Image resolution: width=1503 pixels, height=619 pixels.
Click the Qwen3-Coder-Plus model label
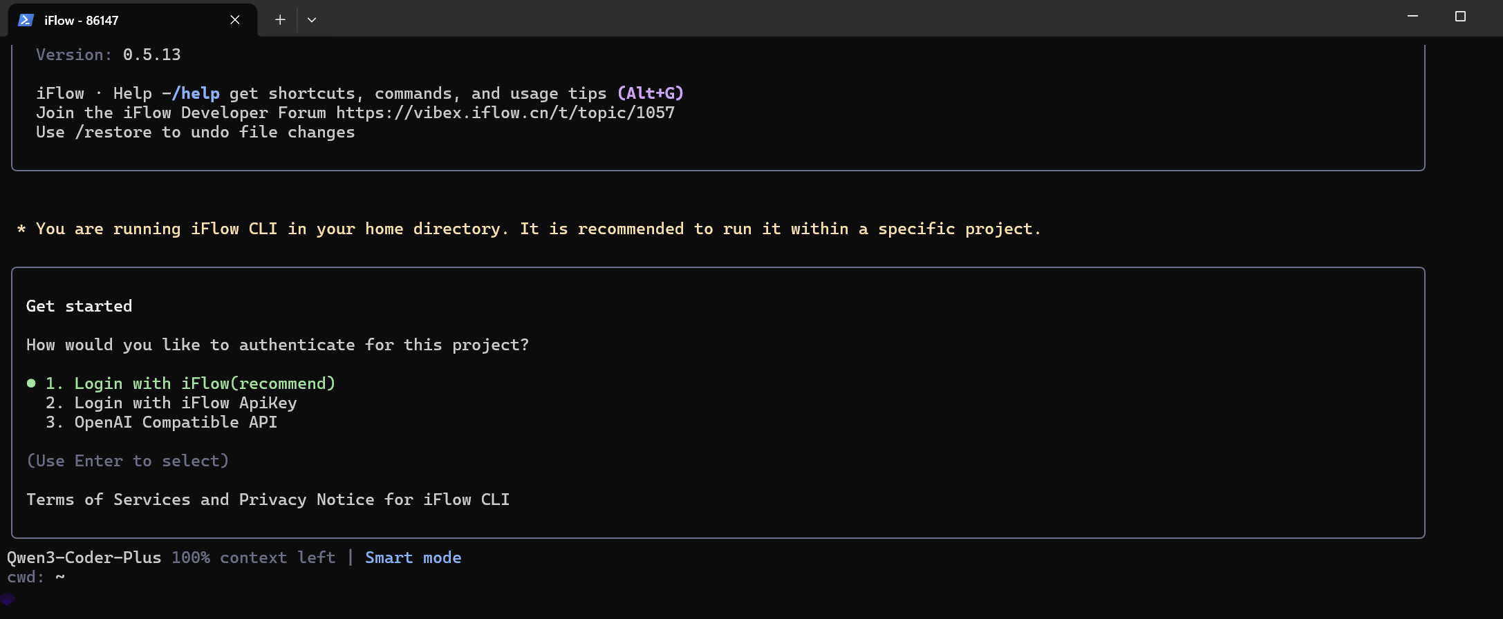pyautogui.click(x=84, y=558)
